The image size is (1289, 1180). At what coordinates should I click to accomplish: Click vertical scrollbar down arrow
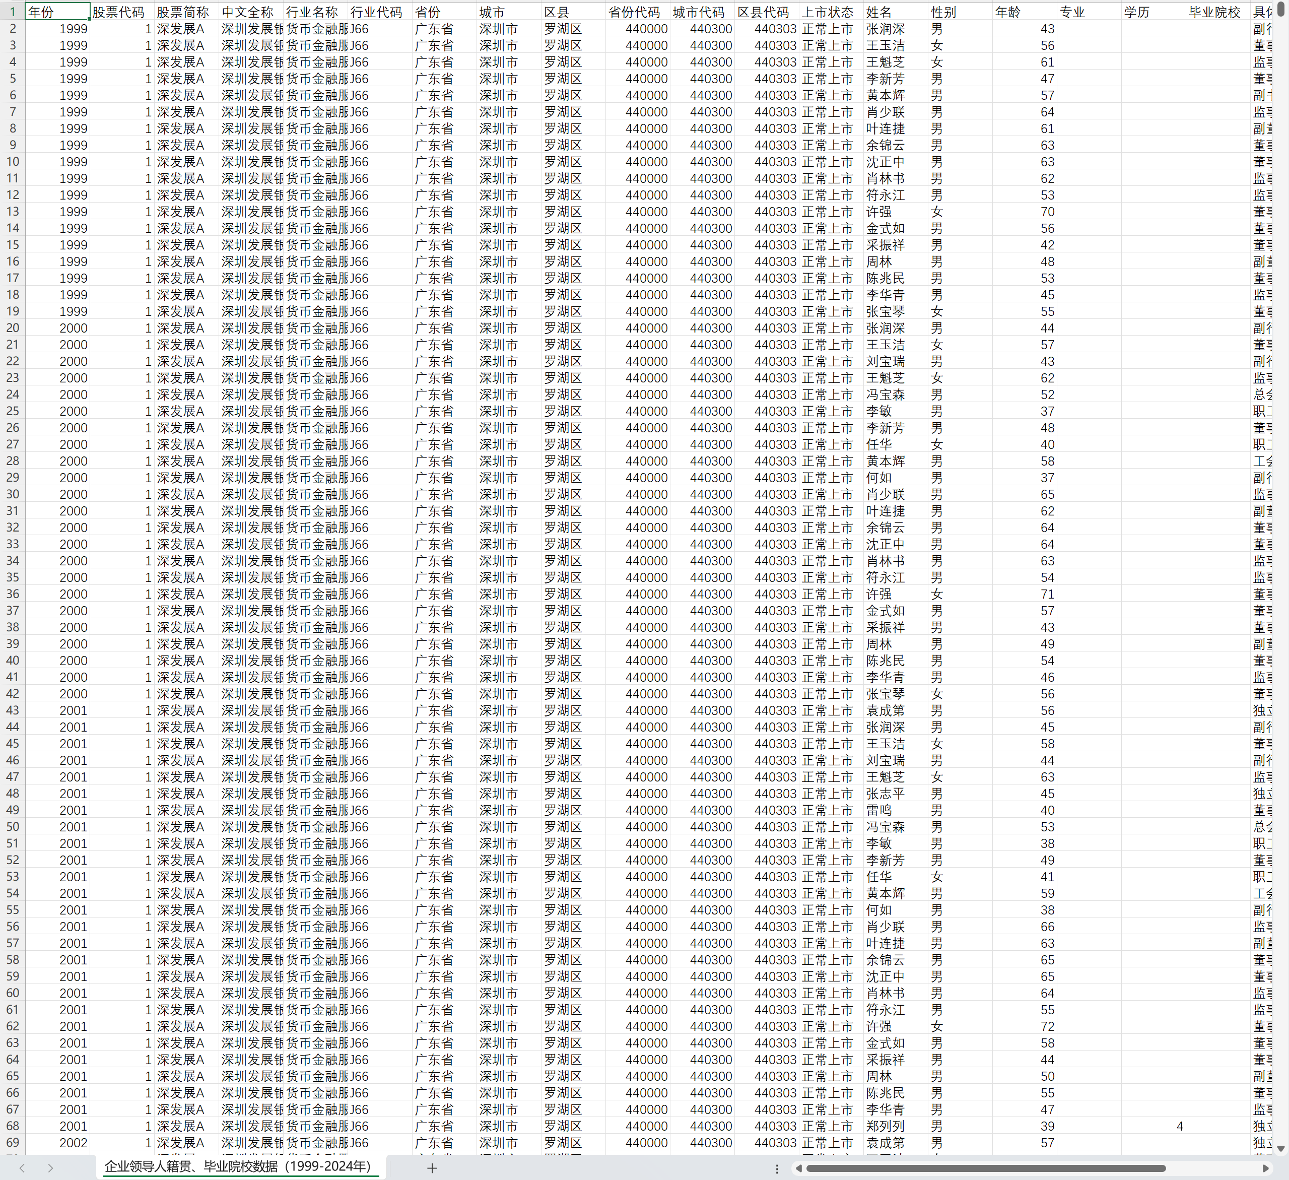tap(1280, 1149)
